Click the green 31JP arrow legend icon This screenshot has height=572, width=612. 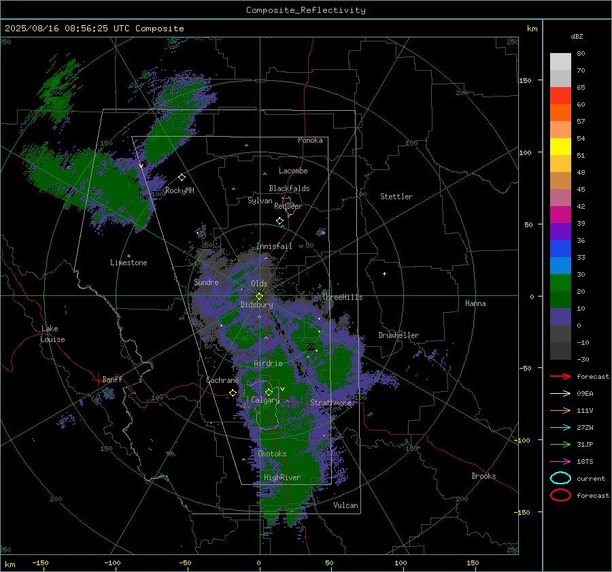click(x=560, y=444)
